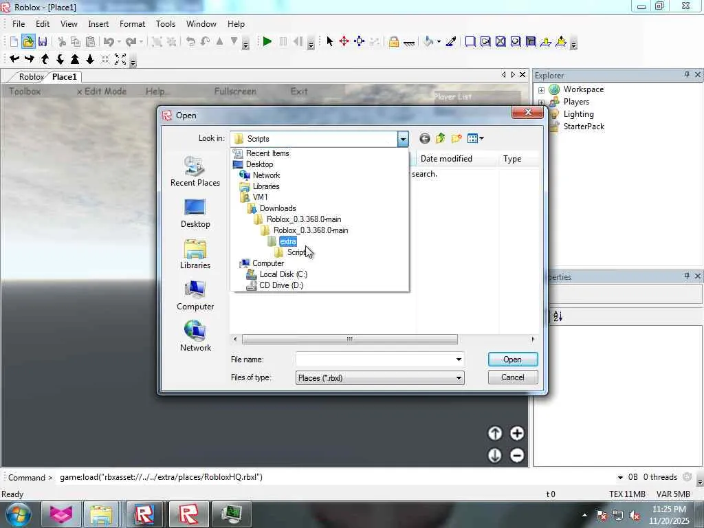The height and width of the screenshot is (528, 704).
Task: Click the New document toolbar icon
Action: click(14, 42)
